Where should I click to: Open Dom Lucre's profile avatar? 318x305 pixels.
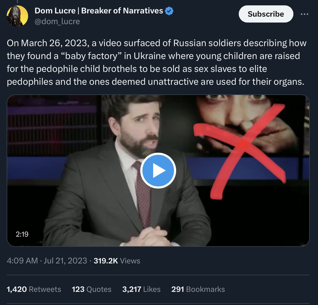click(17, 16)
